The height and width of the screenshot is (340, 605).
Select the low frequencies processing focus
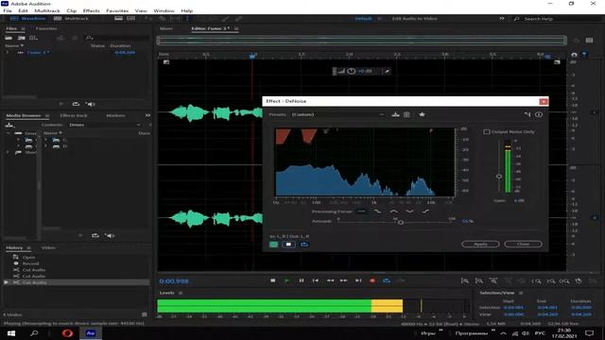click(377, 212)
